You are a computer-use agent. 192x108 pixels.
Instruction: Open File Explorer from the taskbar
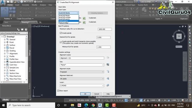pyautogui.click(x=72, y=105)
